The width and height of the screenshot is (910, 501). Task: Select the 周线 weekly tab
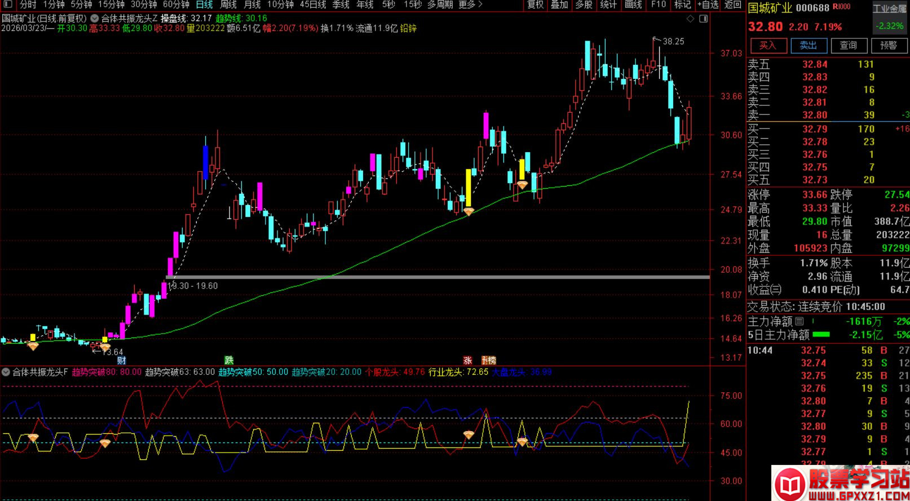[228, 5]
